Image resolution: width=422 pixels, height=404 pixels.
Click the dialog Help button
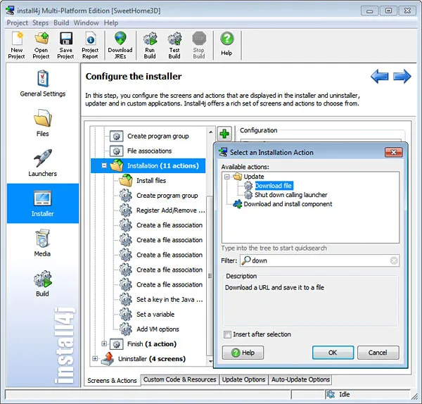click(x=243, y=353)
